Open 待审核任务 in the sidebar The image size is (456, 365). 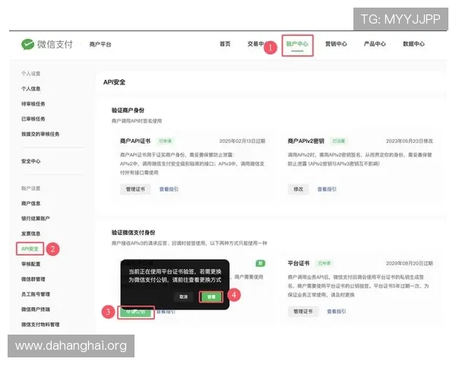click(x=33, y=104)
